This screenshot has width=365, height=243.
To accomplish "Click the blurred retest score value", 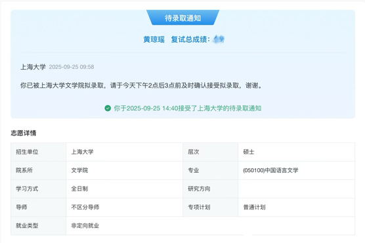I will [219, 39].
